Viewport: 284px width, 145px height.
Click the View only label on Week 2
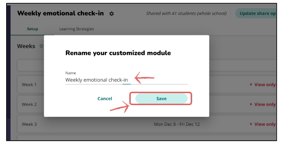click(x=265, y=104)
